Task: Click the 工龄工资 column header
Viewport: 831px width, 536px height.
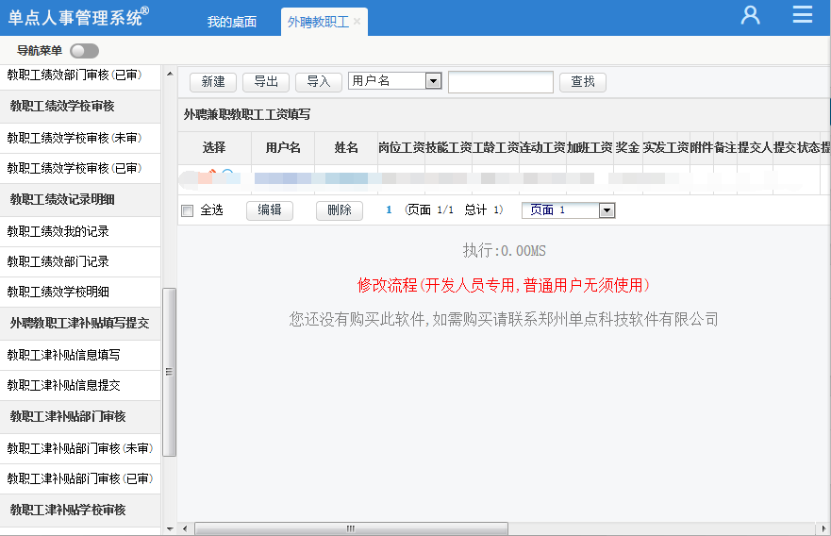Action: click(495, 148)
